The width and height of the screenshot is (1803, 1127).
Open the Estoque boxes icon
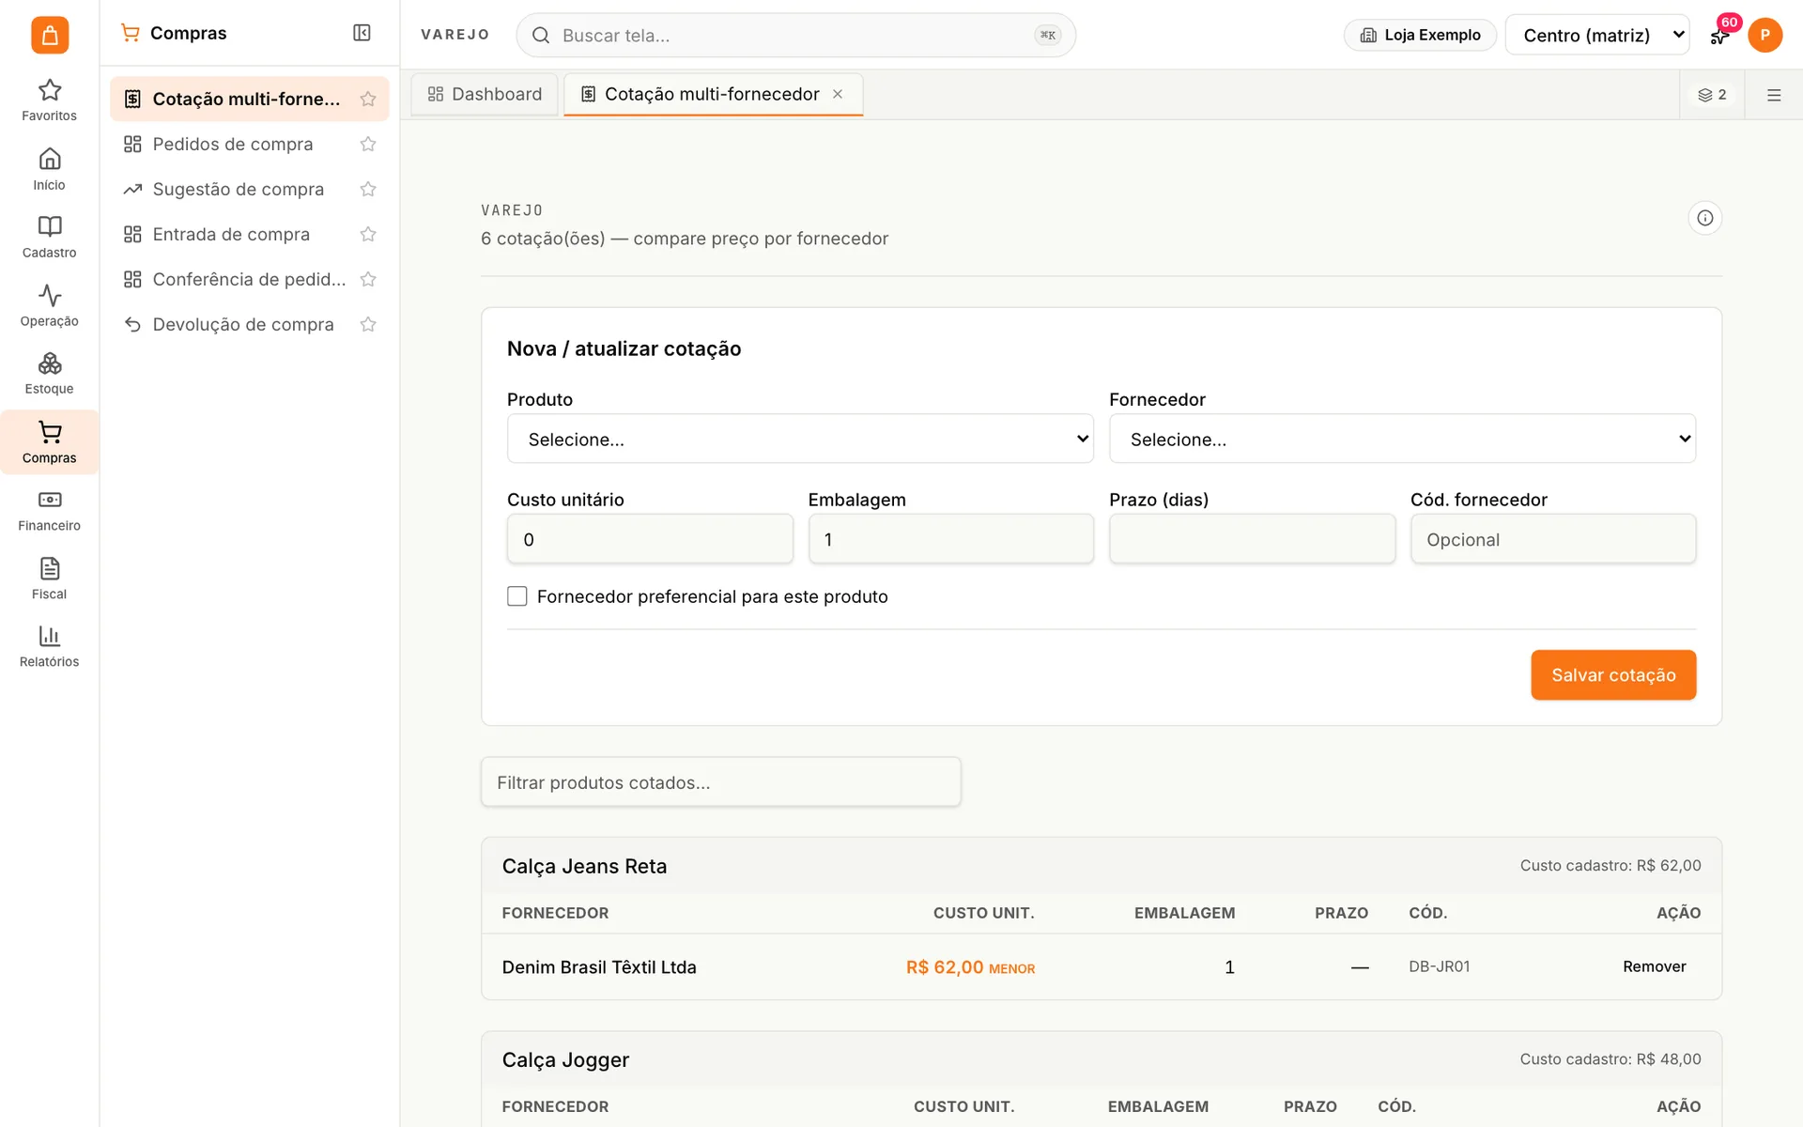pos(49,374)
